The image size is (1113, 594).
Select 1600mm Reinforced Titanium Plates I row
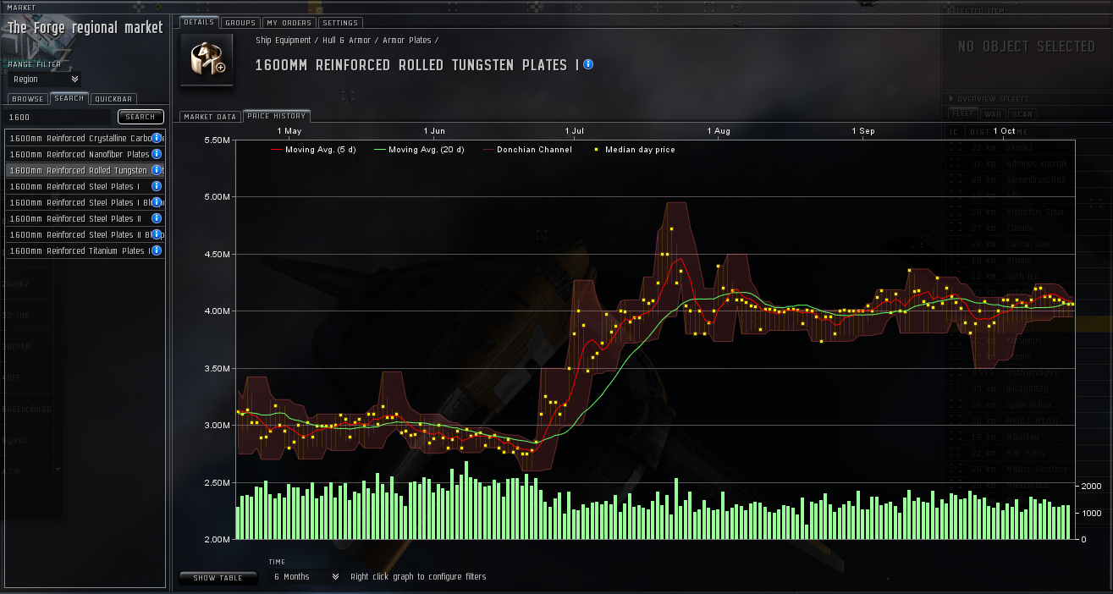pyautogui.click(x=85, y=250)
